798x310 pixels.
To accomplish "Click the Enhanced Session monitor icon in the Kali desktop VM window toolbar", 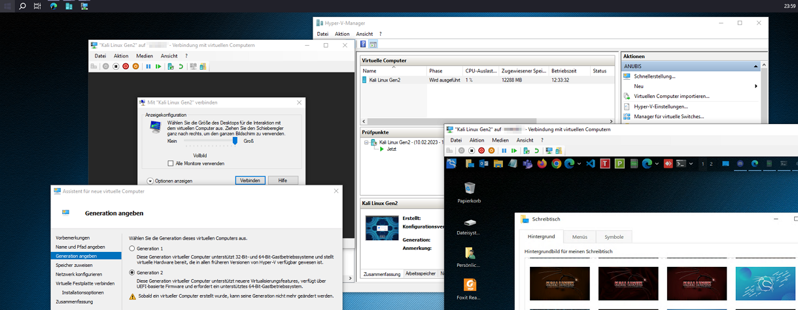I will [549, 151].
